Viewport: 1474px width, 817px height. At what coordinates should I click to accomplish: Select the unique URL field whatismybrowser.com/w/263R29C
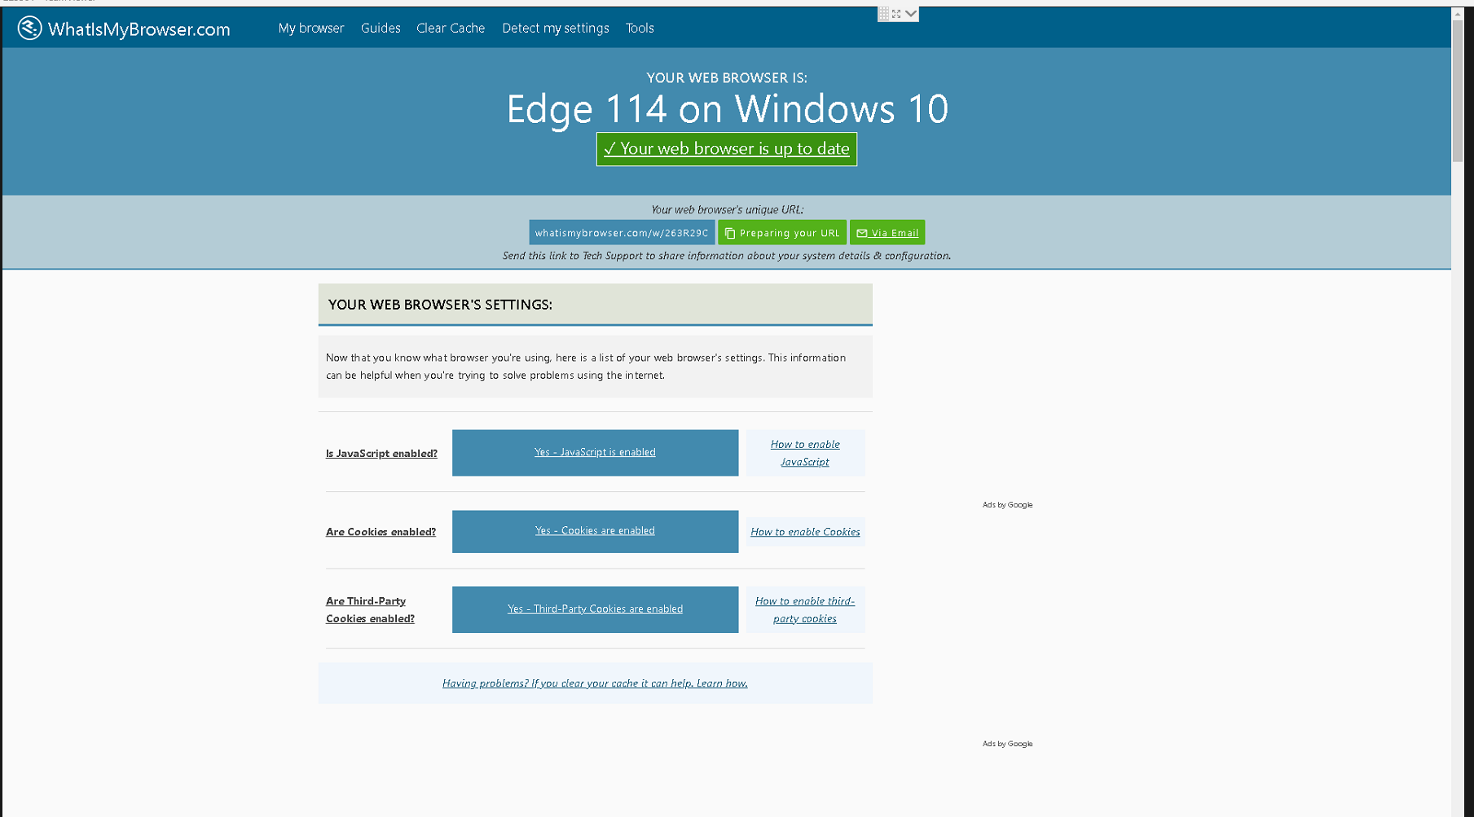(622, 232)
